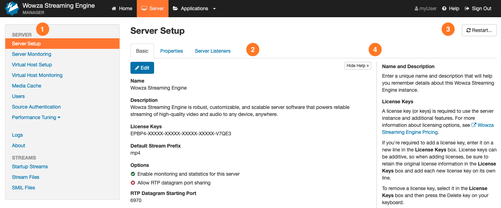
Task: Click the License Keys value EPBP4-XXXXX
Action: pos(181,134)
